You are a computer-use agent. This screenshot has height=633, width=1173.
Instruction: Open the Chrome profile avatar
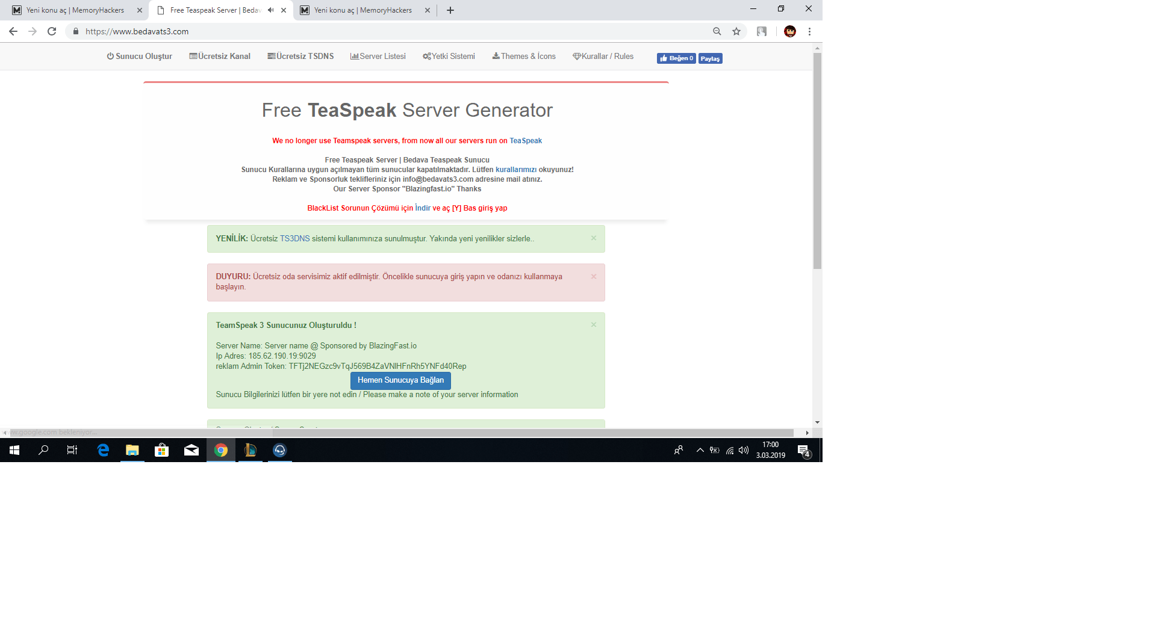pyautogui.click(x=790, y=31)
